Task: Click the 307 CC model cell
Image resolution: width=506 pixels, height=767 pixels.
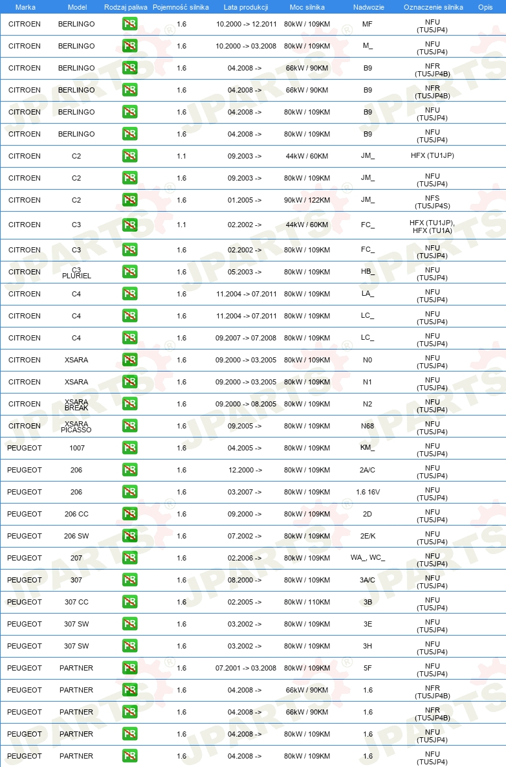Action: pos(77,602)
